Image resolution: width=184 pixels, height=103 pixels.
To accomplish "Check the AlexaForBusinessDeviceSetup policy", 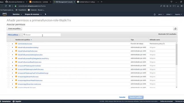I will [x=9, y=47].
